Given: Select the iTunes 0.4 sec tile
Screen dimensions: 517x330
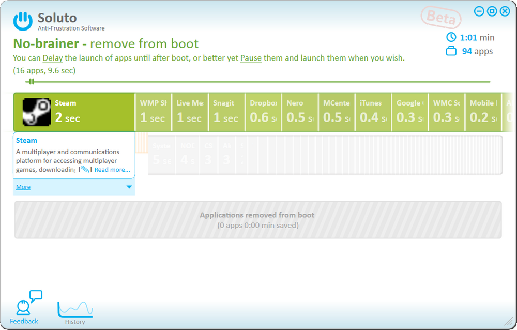Looking at the screenshot, I should tap(373, 112).
